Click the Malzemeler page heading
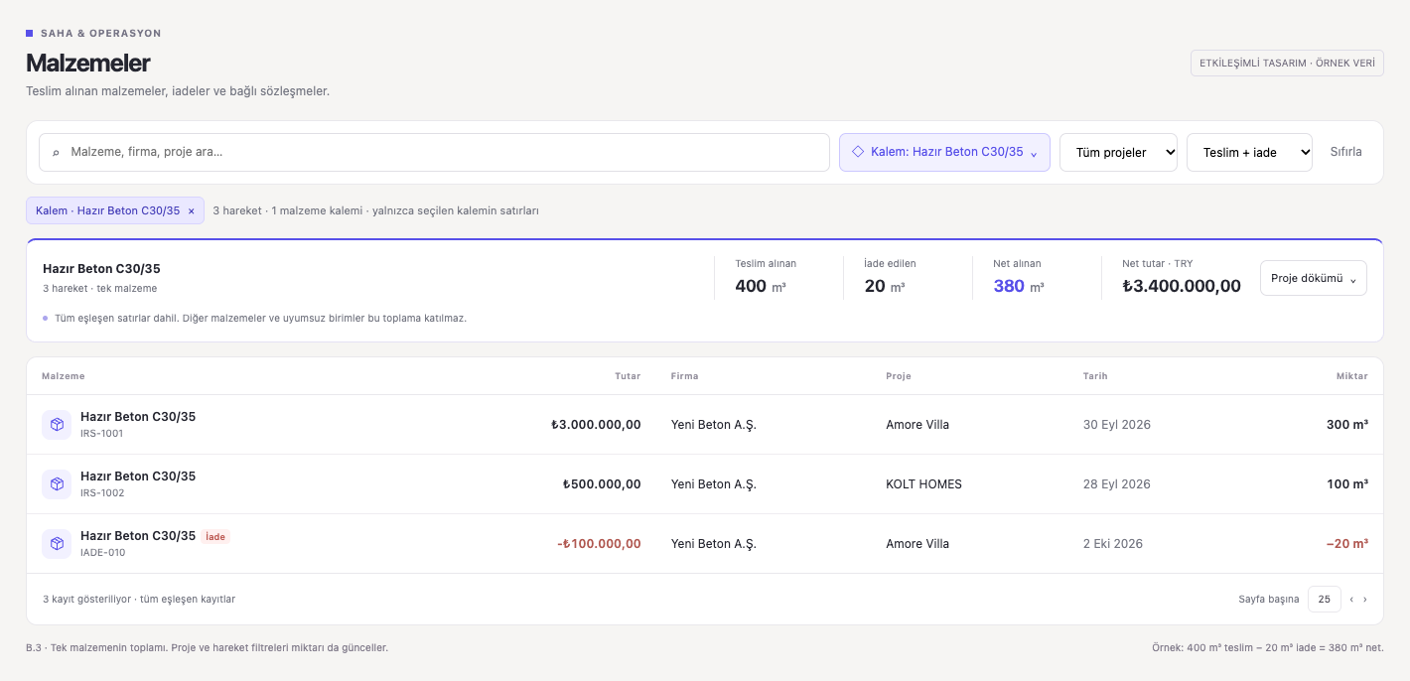The image size is (1410, 681). tap(88, 63)
